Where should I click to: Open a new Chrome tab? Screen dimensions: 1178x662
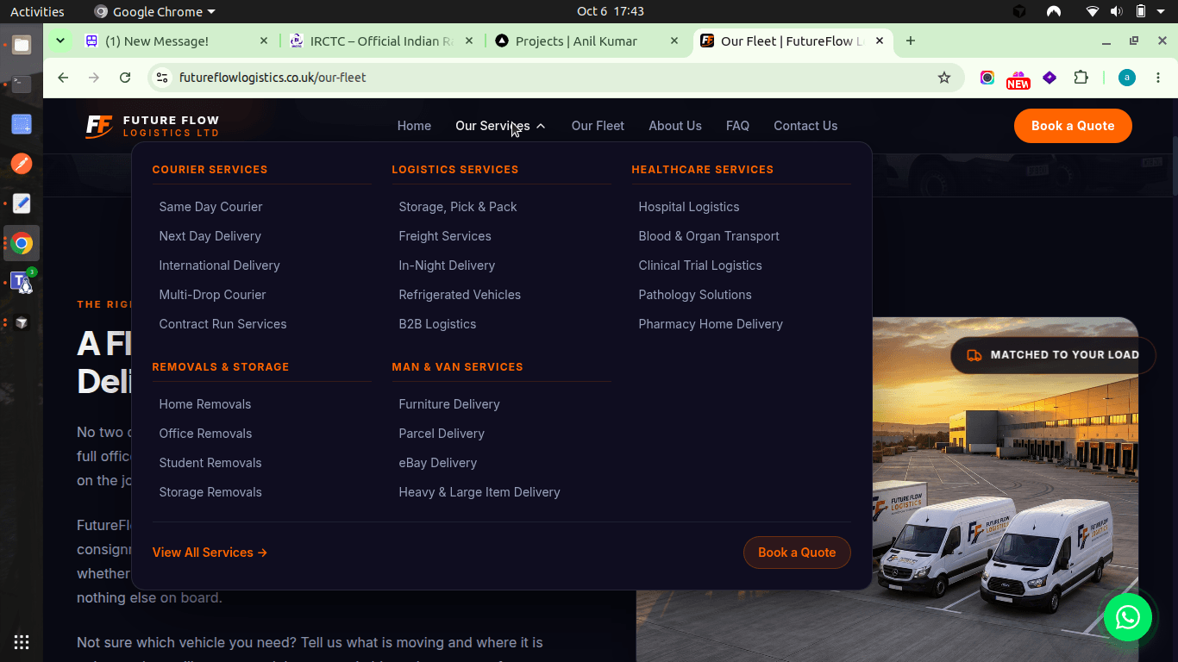911,41
